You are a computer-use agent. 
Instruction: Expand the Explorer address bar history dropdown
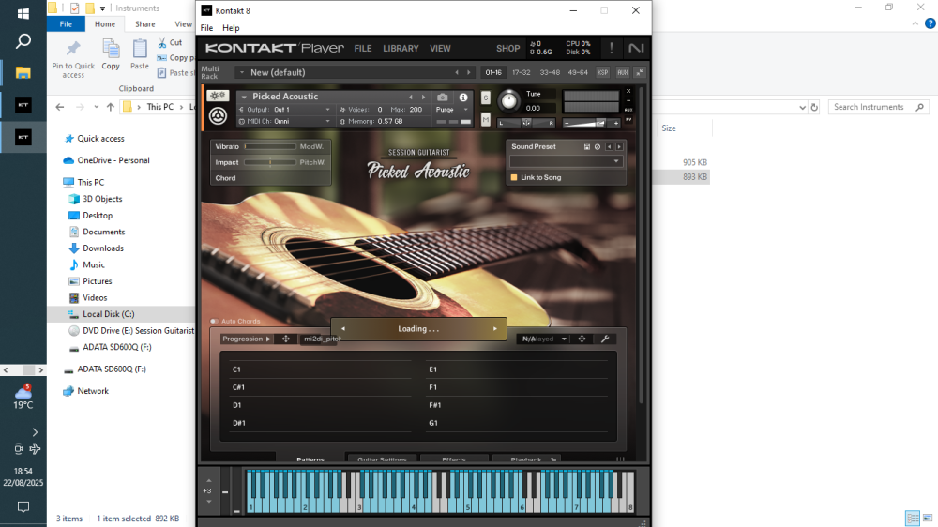coord(802,108)
